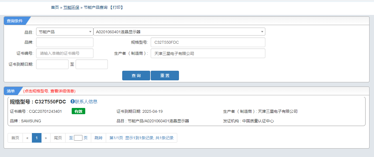The image size is (374, 157).
Task: Click the page number box beside 至
Action: (78, 138)
